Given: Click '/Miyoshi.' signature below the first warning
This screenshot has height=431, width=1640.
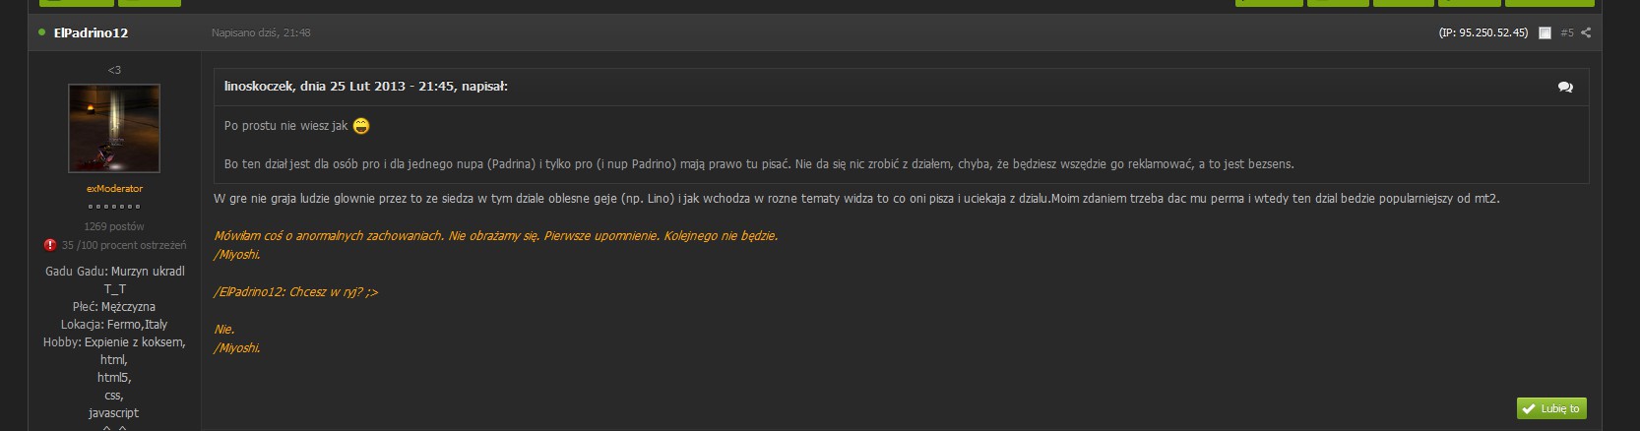Looking at the screenshot, I should pos(237,255).
